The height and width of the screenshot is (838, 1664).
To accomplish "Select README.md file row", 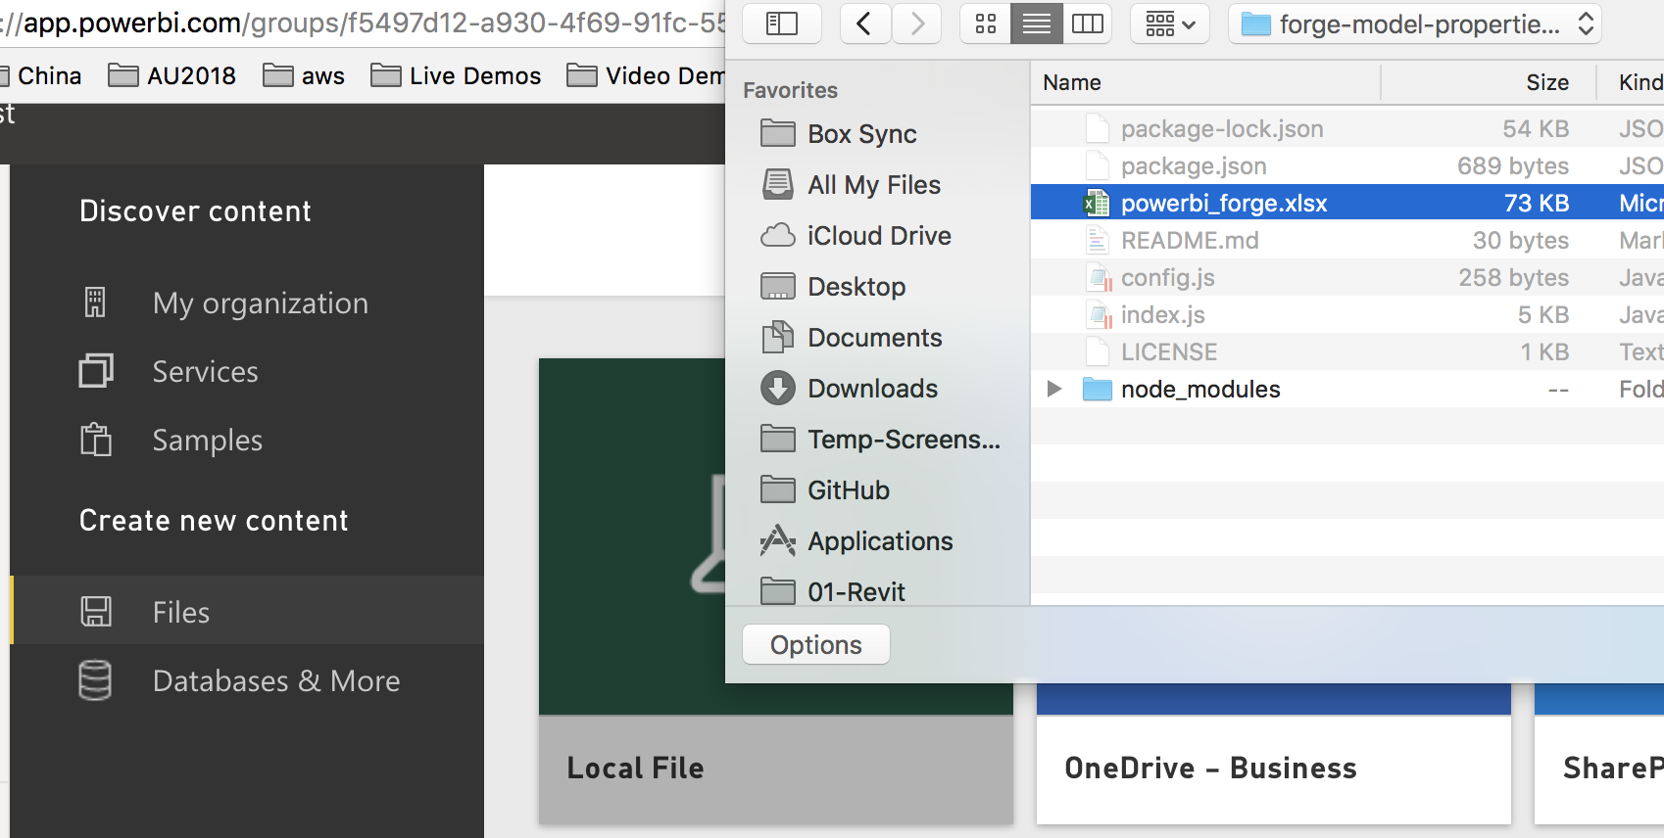I will click(1347, 240).
